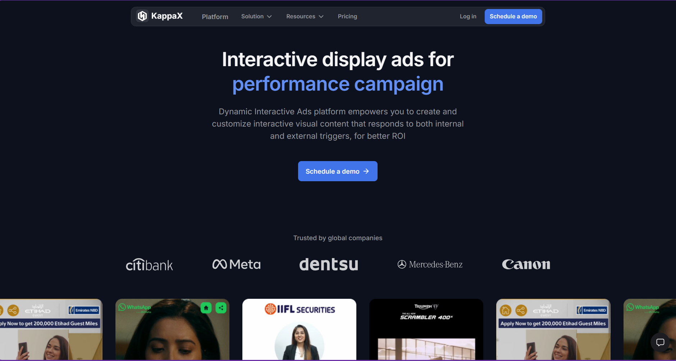
Task: Open the Pricing nav item
Action: click(347, 17)
